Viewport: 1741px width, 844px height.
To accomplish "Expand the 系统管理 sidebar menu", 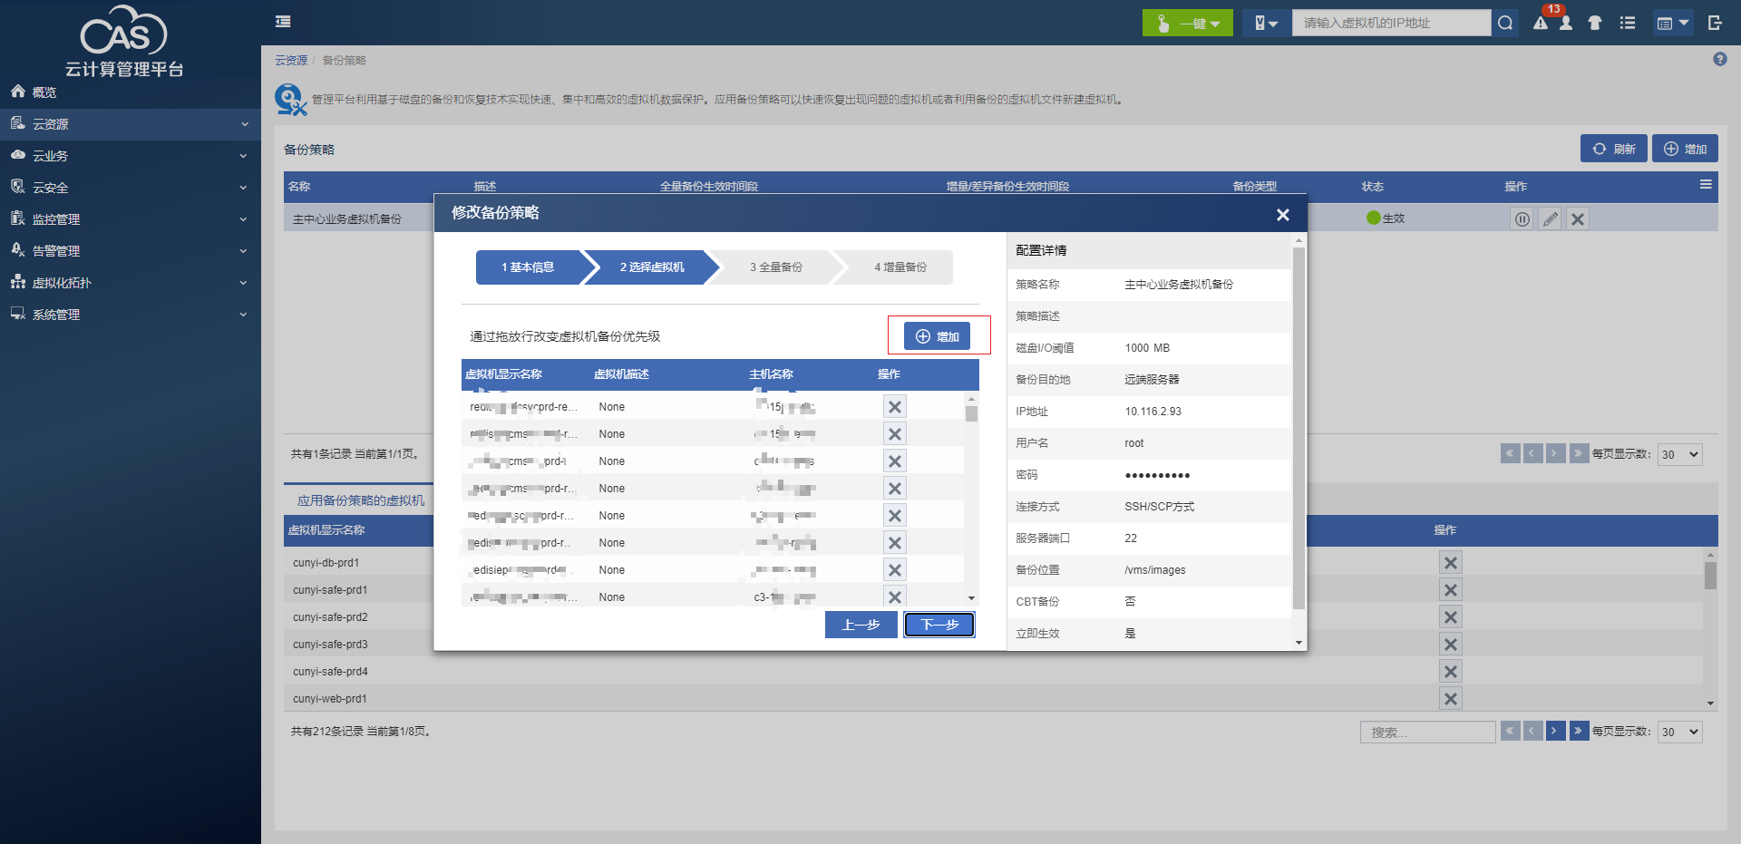I will coord(131,315).
